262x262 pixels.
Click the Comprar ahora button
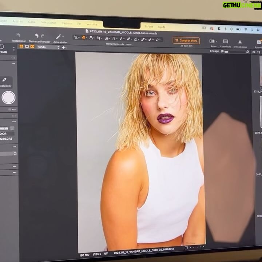pyautogui.click(x=186, y=40)
